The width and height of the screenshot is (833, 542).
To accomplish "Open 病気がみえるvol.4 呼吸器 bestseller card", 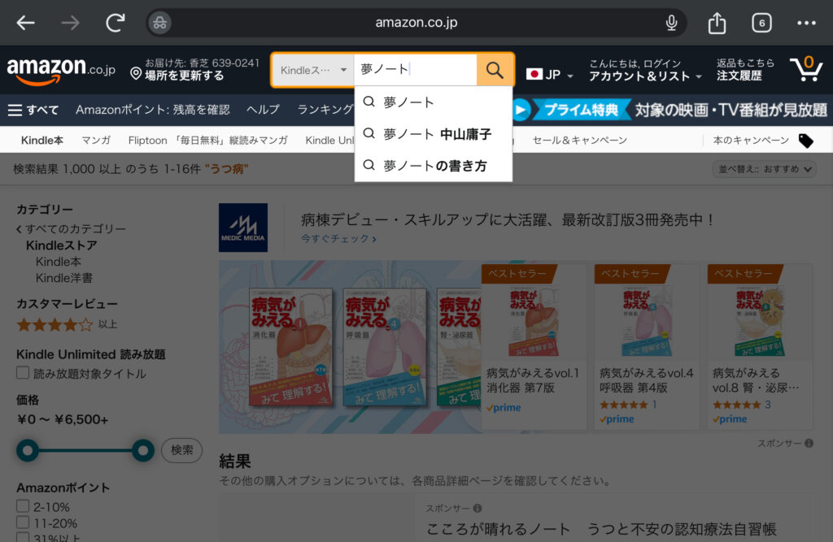I will click(x=647, y=347).
